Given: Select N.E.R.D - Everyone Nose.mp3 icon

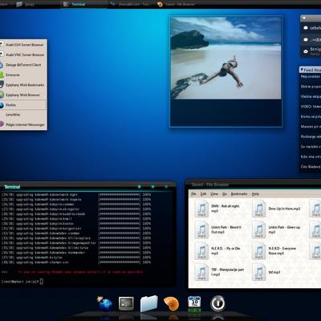Looking at the screenshot, I should click(x=258, y=251).
